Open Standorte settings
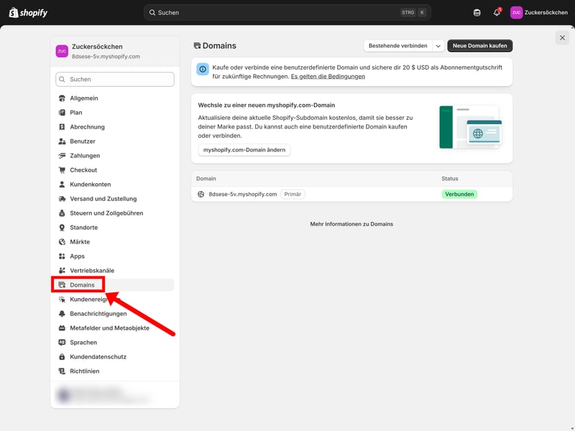 pos(115,227)
